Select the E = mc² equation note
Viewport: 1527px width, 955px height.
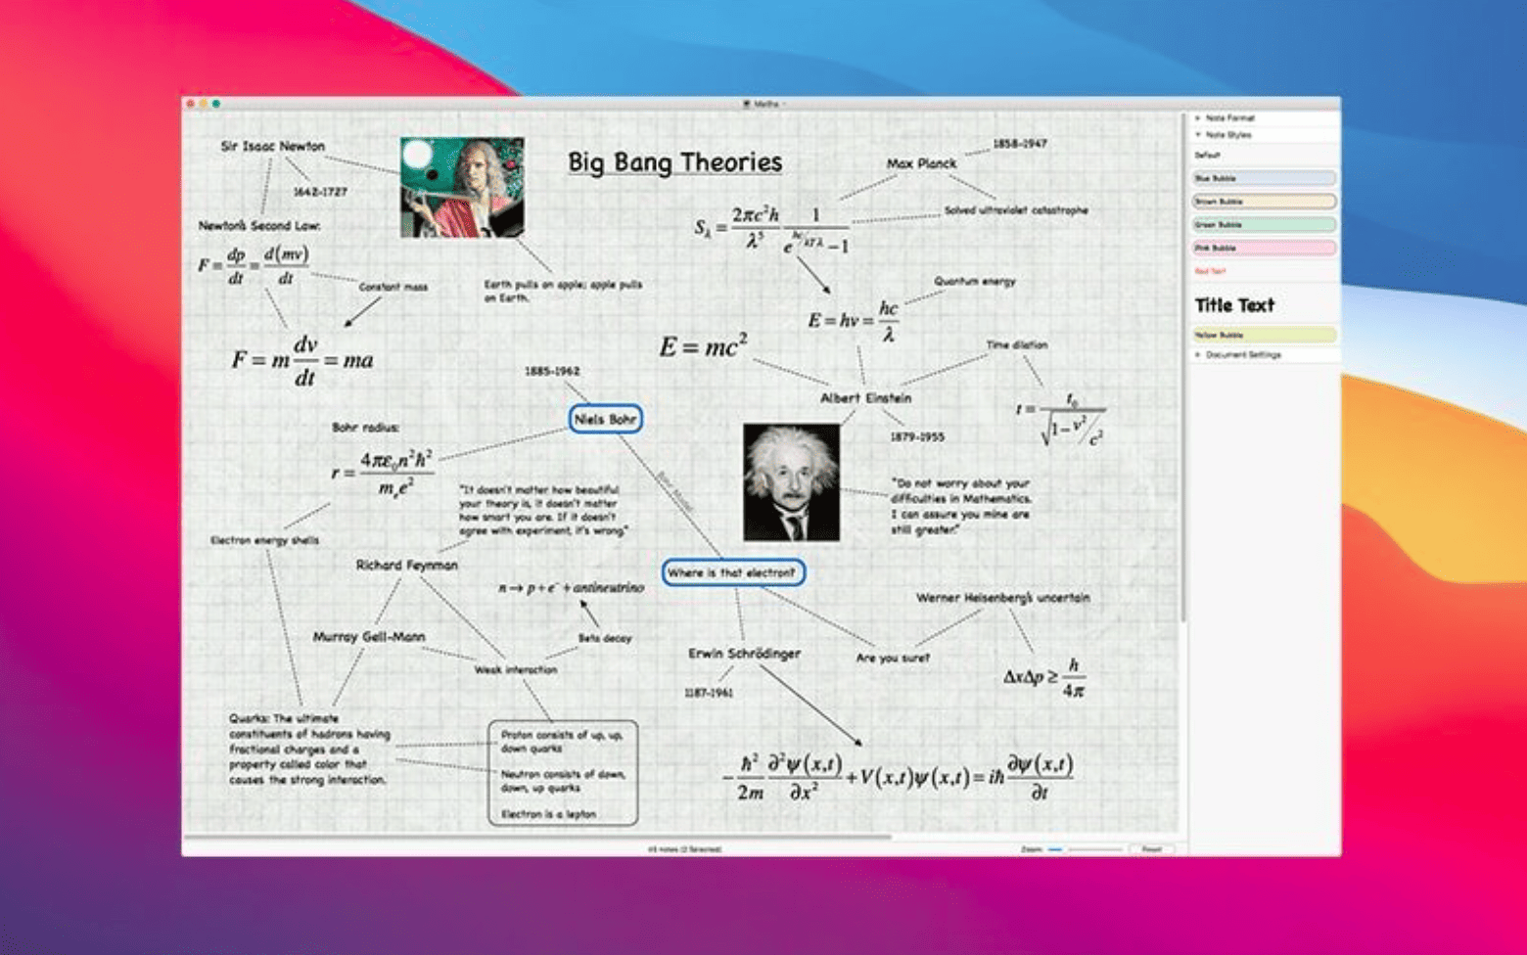pyautogui.click(x=703, y=345)
